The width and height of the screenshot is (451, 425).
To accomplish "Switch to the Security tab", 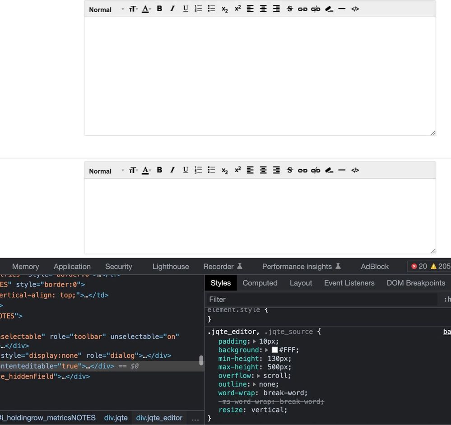I will click(118, 266).
